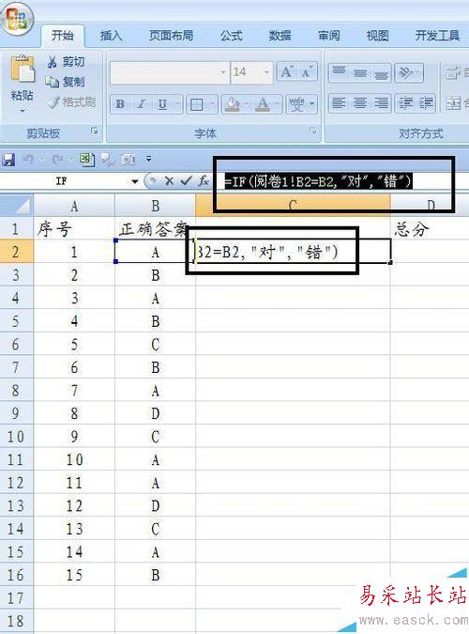Click the merge cells icon
469x634 pixels.
point(453,103)
